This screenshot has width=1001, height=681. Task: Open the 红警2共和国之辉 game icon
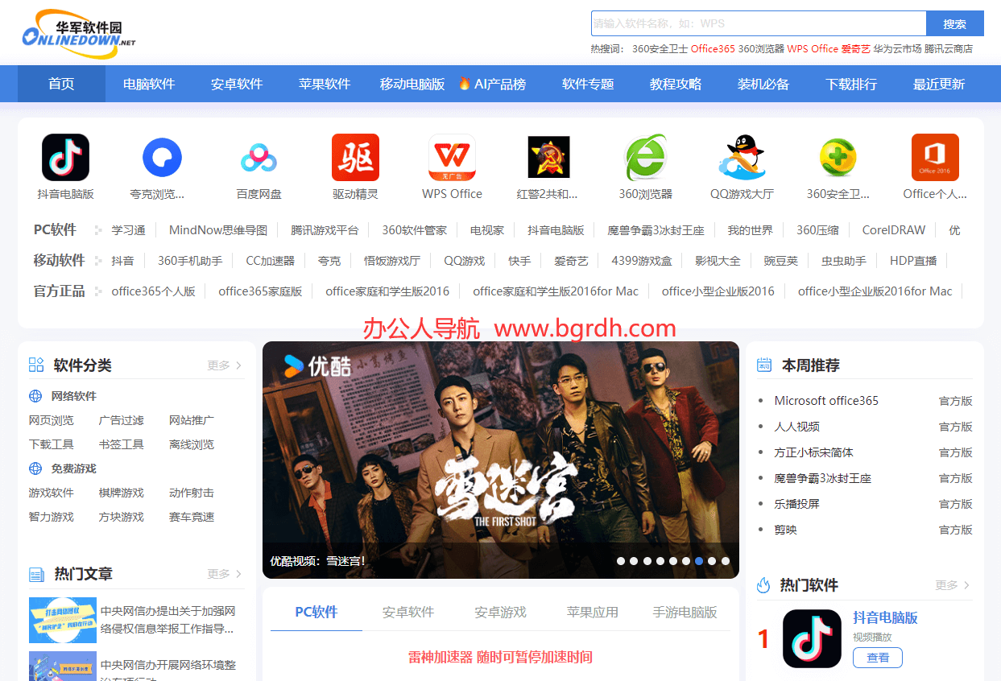pos(548,157)
